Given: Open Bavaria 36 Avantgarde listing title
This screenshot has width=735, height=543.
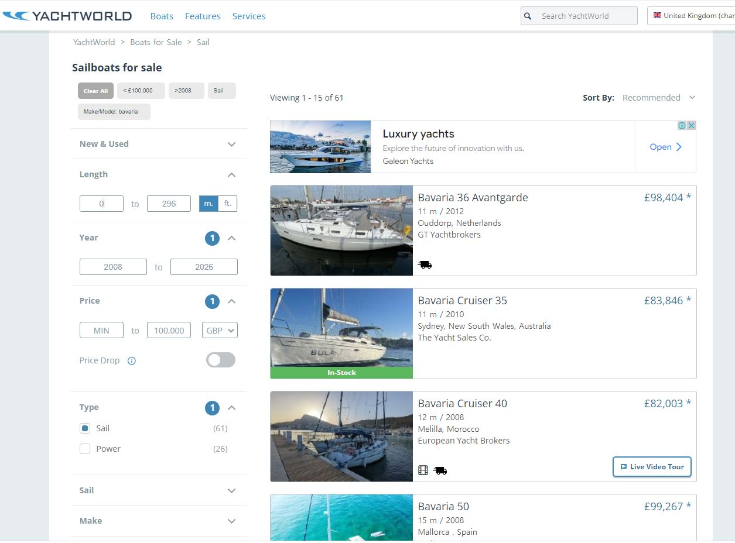Looking at the screenshot, I should point(473,197).
